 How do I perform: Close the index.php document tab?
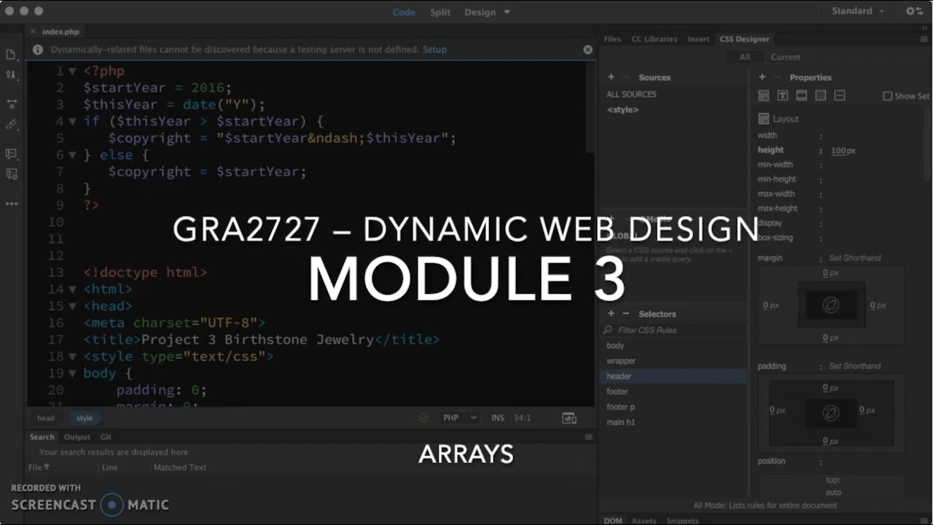34,32
